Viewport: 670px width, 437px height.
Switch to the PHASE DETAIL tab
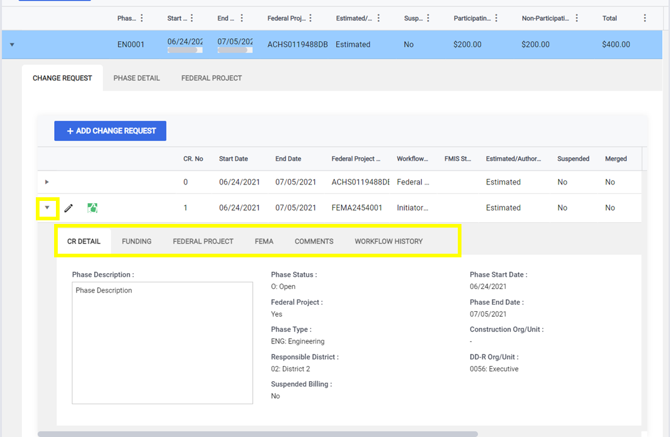click(137, 78)
